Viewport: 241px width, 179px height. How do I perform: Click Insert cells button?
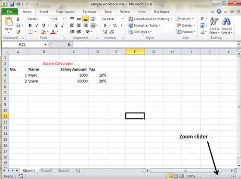[185, 19]
